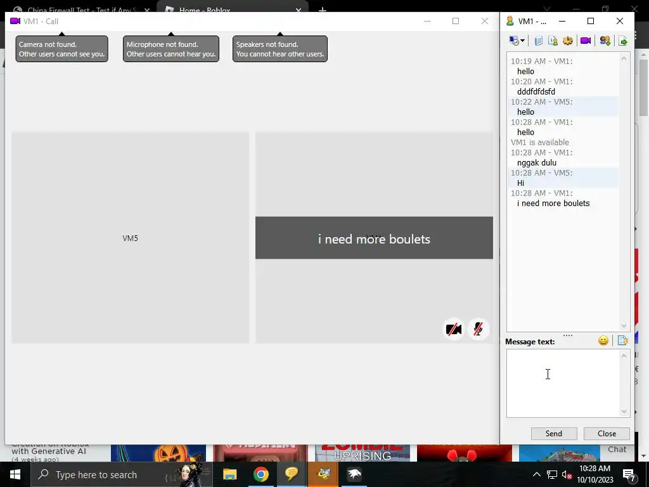Click the Close button in chat window
Viewport: 649px width, 487px height.
607,434
